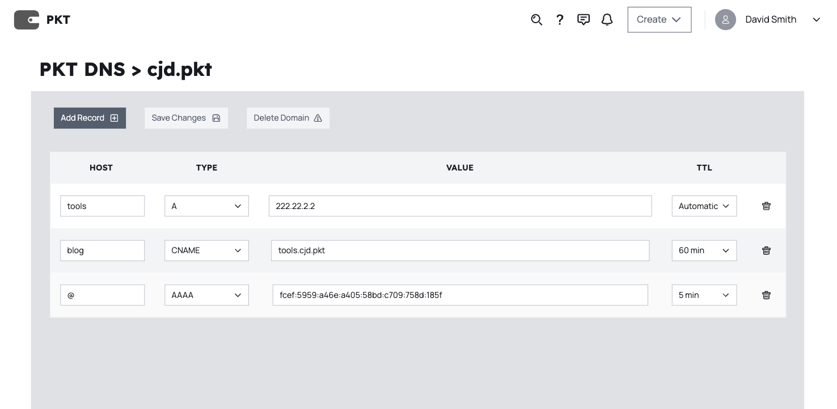Viewport: 837px width, 409px height.
Task: Edit value field 222.22.2.2
Action: [x=460, y=206]
